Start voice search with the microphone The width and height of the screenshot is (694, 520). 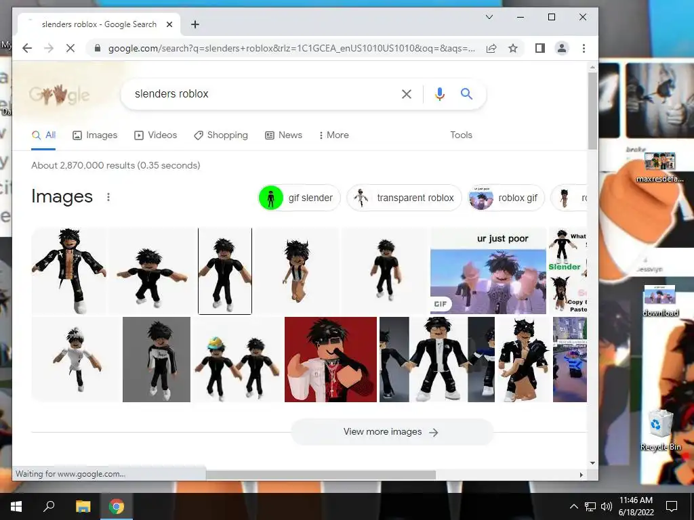coord(439,93)
